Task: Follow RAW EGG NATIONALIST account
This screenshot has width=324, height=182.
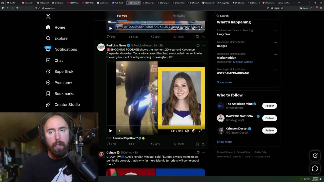Action: [270, 118]
